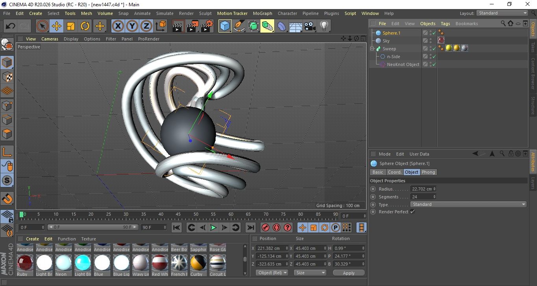Viewport: 537px width, 286px height.
Task: Select the Move tool in top toolbar
Action: 57,26
